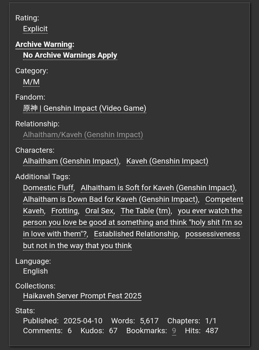Open Alhaitham/Kaveh relationship tag
The image size is (259, 350).
coord(83,135)
